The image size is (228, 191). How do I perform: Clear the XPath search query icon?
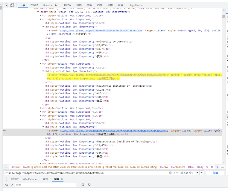click(170, 173)
